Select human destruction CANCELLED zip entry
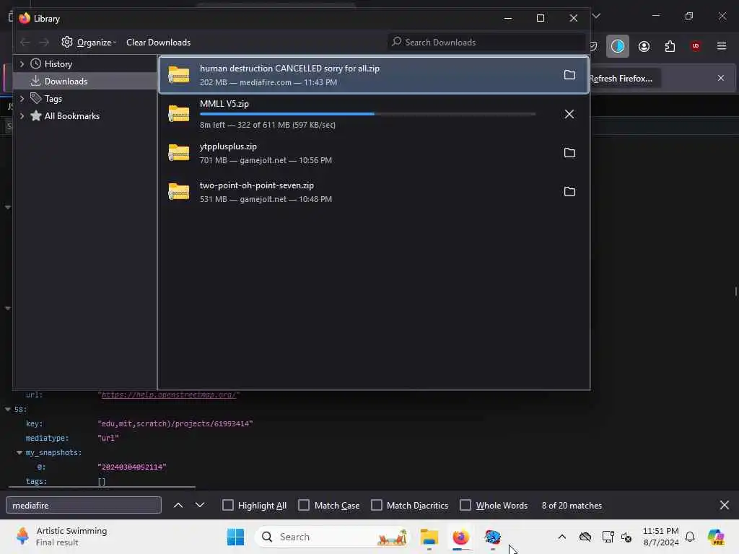 pyautogui.click(x=373, y=75)
